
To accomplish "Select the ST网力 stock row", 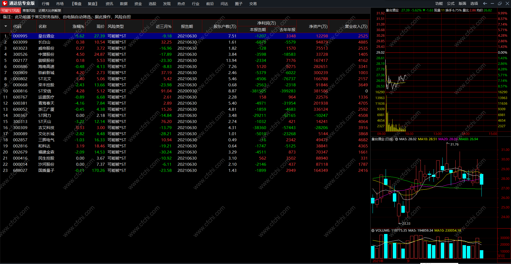I will coord(185,116).
